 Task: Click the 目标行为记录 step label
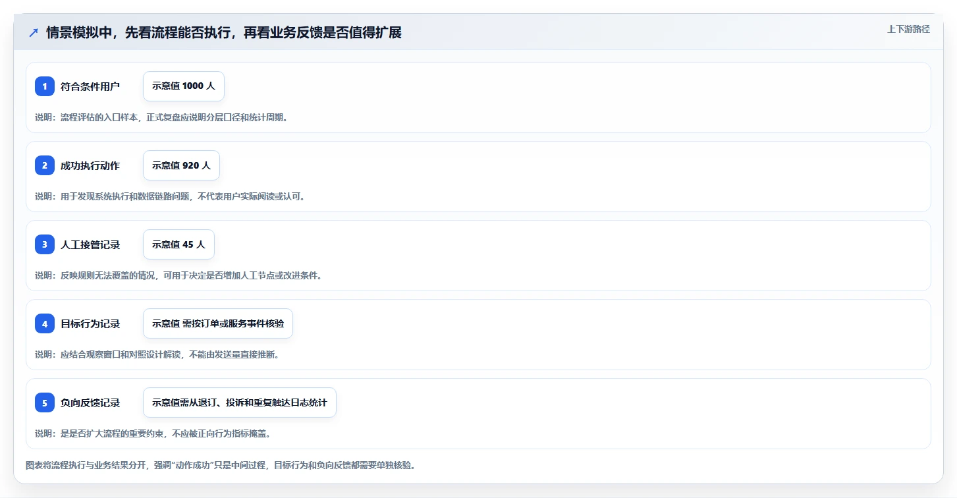pyautogui.click(x=90, y=323)
